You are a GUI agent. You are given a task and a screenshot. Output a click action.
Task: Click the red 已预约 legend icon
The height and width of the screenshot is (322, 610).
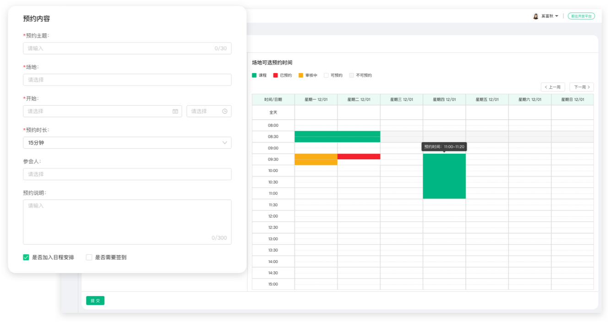275,75
